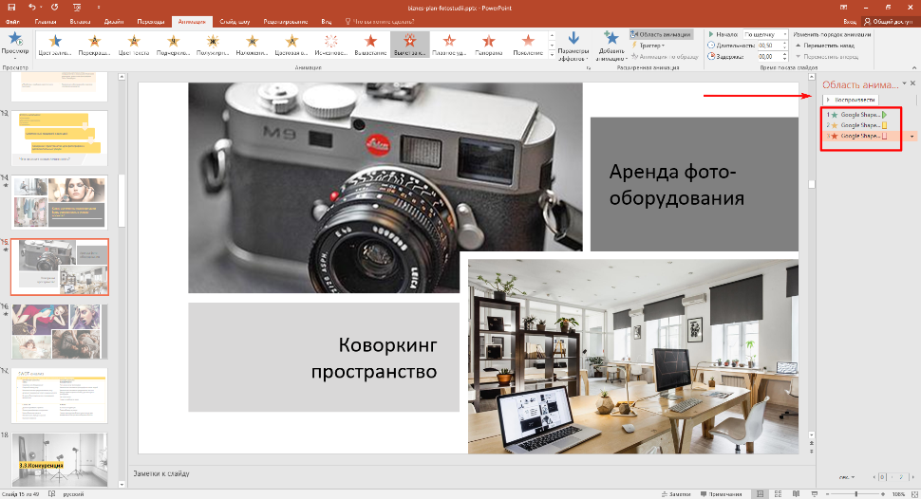Open the slide 16 collage thumbnail

point(59,331)
